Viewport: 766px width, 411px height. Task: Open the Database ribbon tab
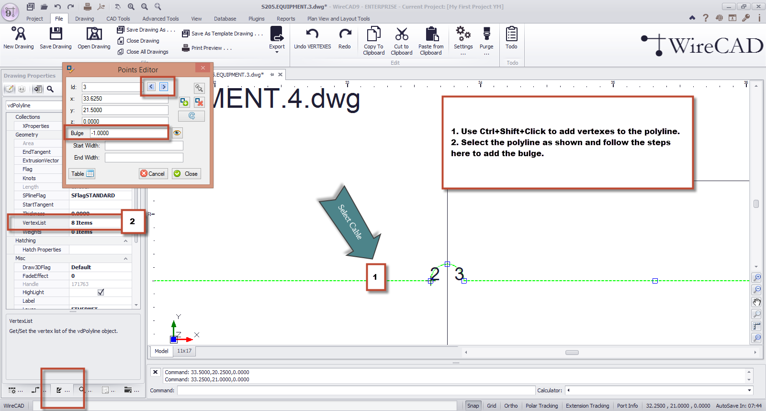coord(225,19)
